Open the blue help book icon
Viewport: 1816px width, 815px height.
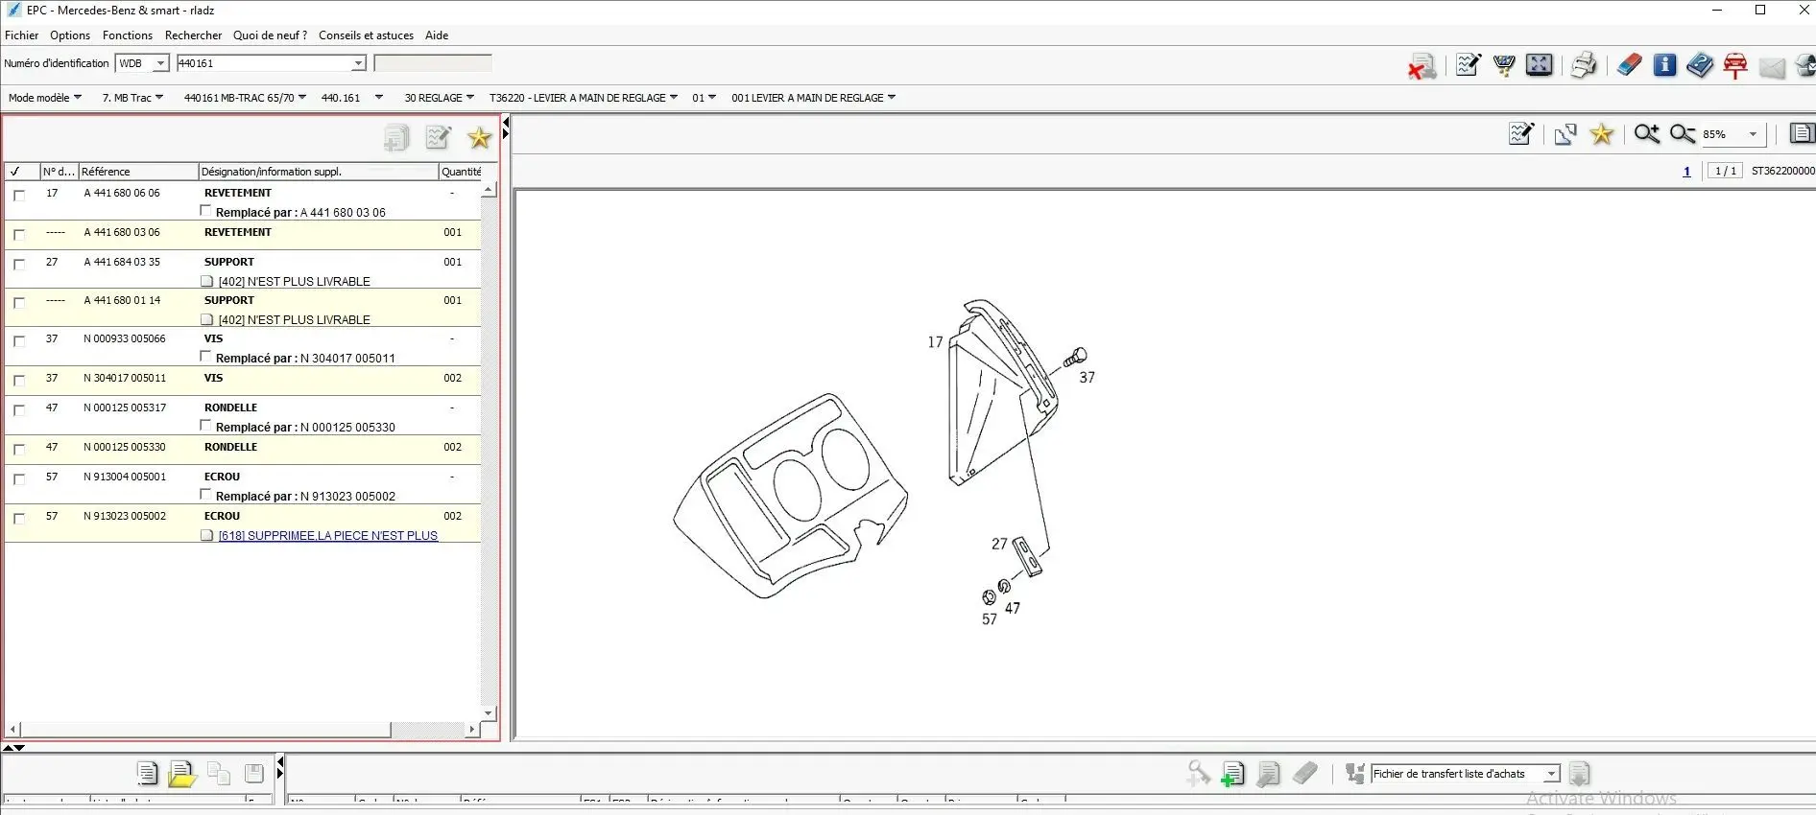tap(1700, 65)
